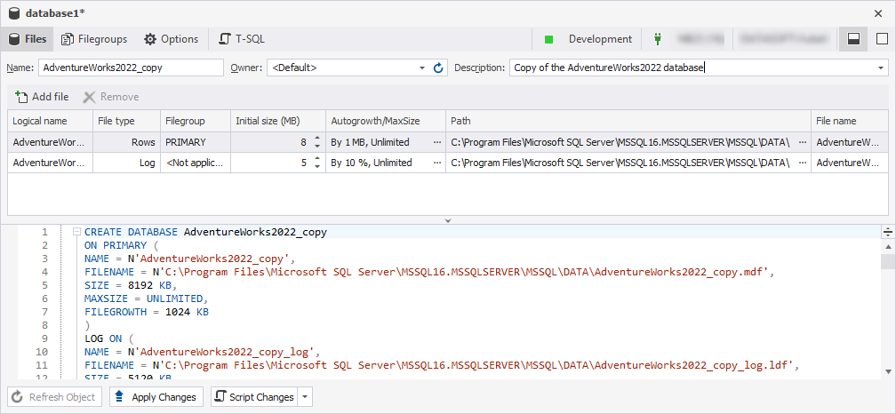
Task: Click the Initial size (MB) column header
Action: tap(278, 121)
